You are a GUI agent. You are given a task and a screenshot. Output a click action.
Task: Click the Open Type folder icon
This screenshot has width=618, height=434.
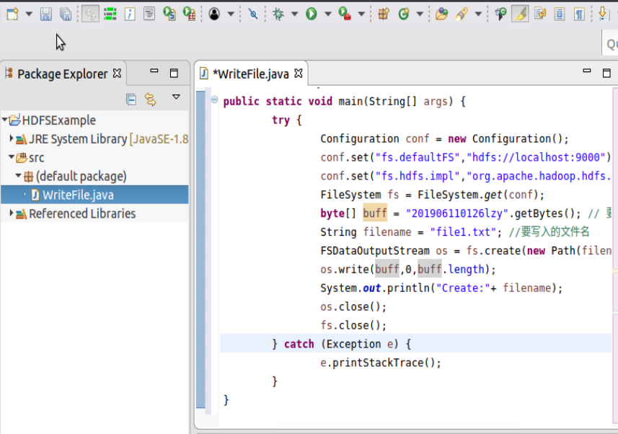pos(441,14)
